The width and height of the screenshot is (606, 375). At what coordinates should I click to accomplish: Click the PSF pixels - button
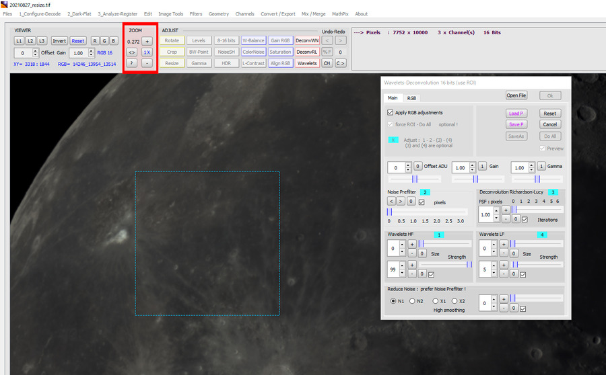coord(506,219)
